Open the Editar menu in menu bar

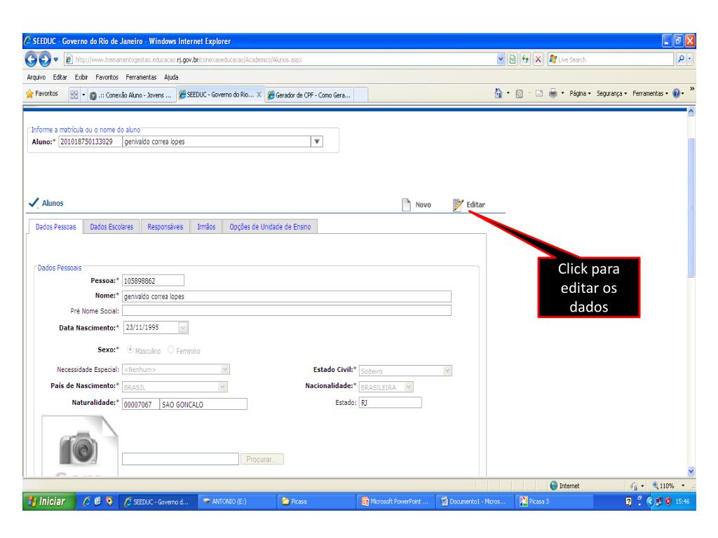pyautogui.click(x=60, y=77)
